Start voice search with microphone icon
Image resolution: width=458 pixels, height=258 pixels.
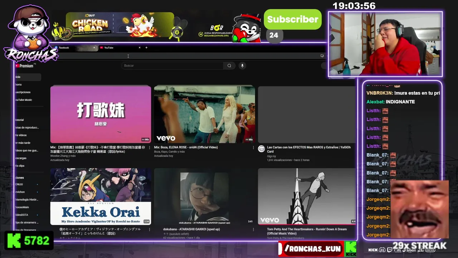(242, 66)
